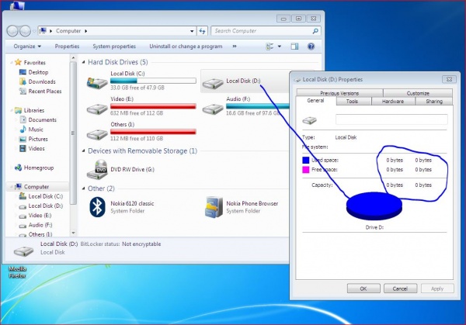Select the Nokia Phone Browser icon
Image resolution: width=466 pixels, height=325 pixels.
(x=214, y=207)
